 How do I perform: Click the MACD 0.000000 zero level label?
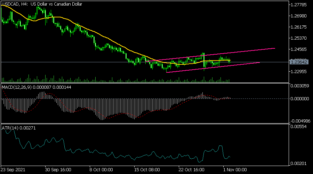299,98
